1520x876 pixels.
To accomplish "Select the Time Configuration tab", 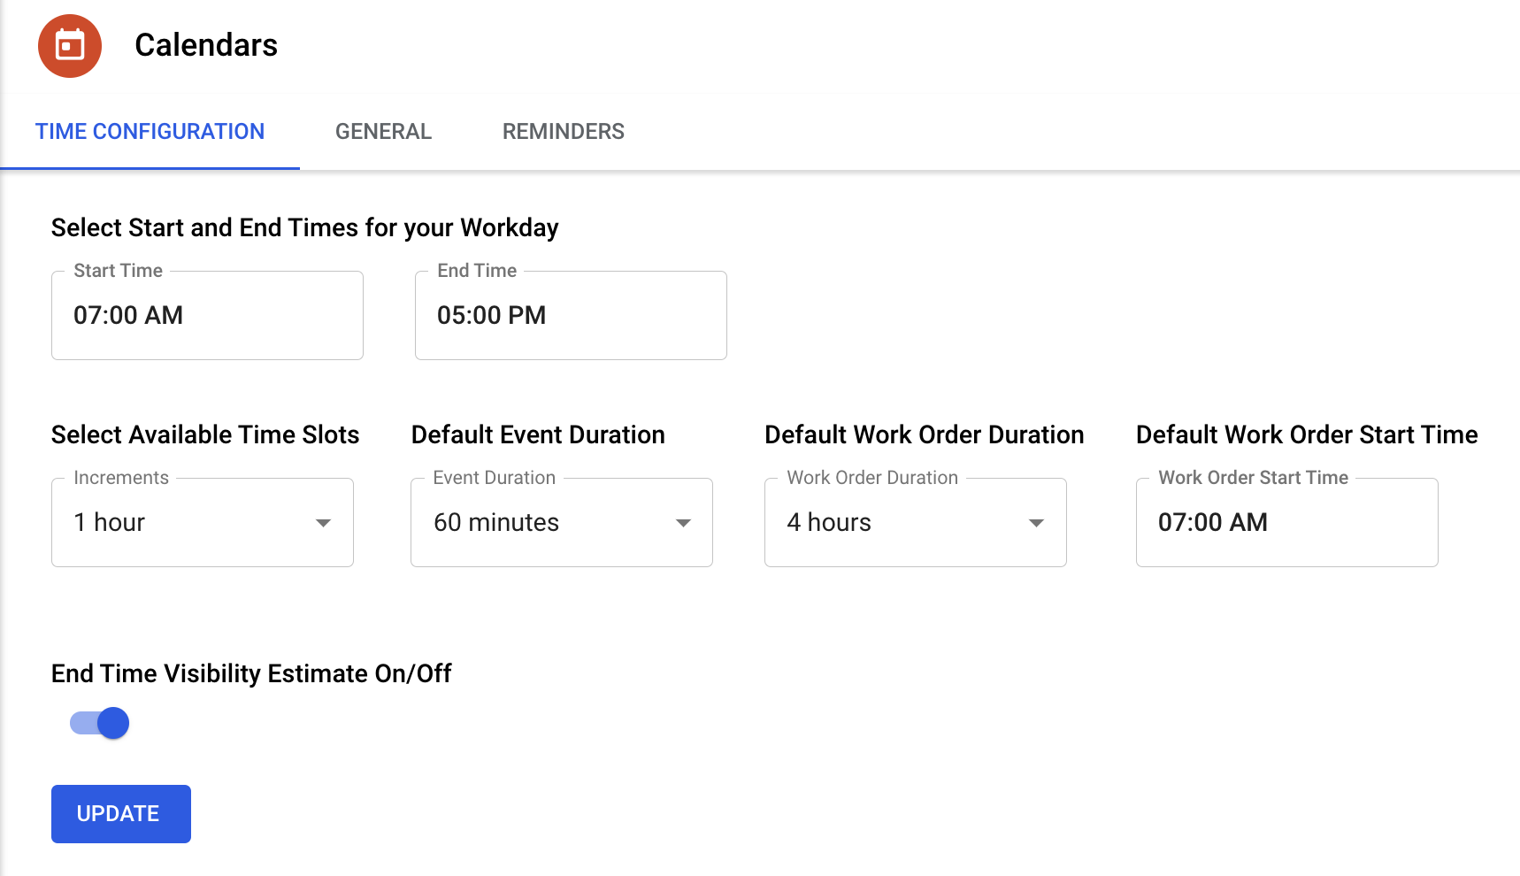I will point(150,132).
